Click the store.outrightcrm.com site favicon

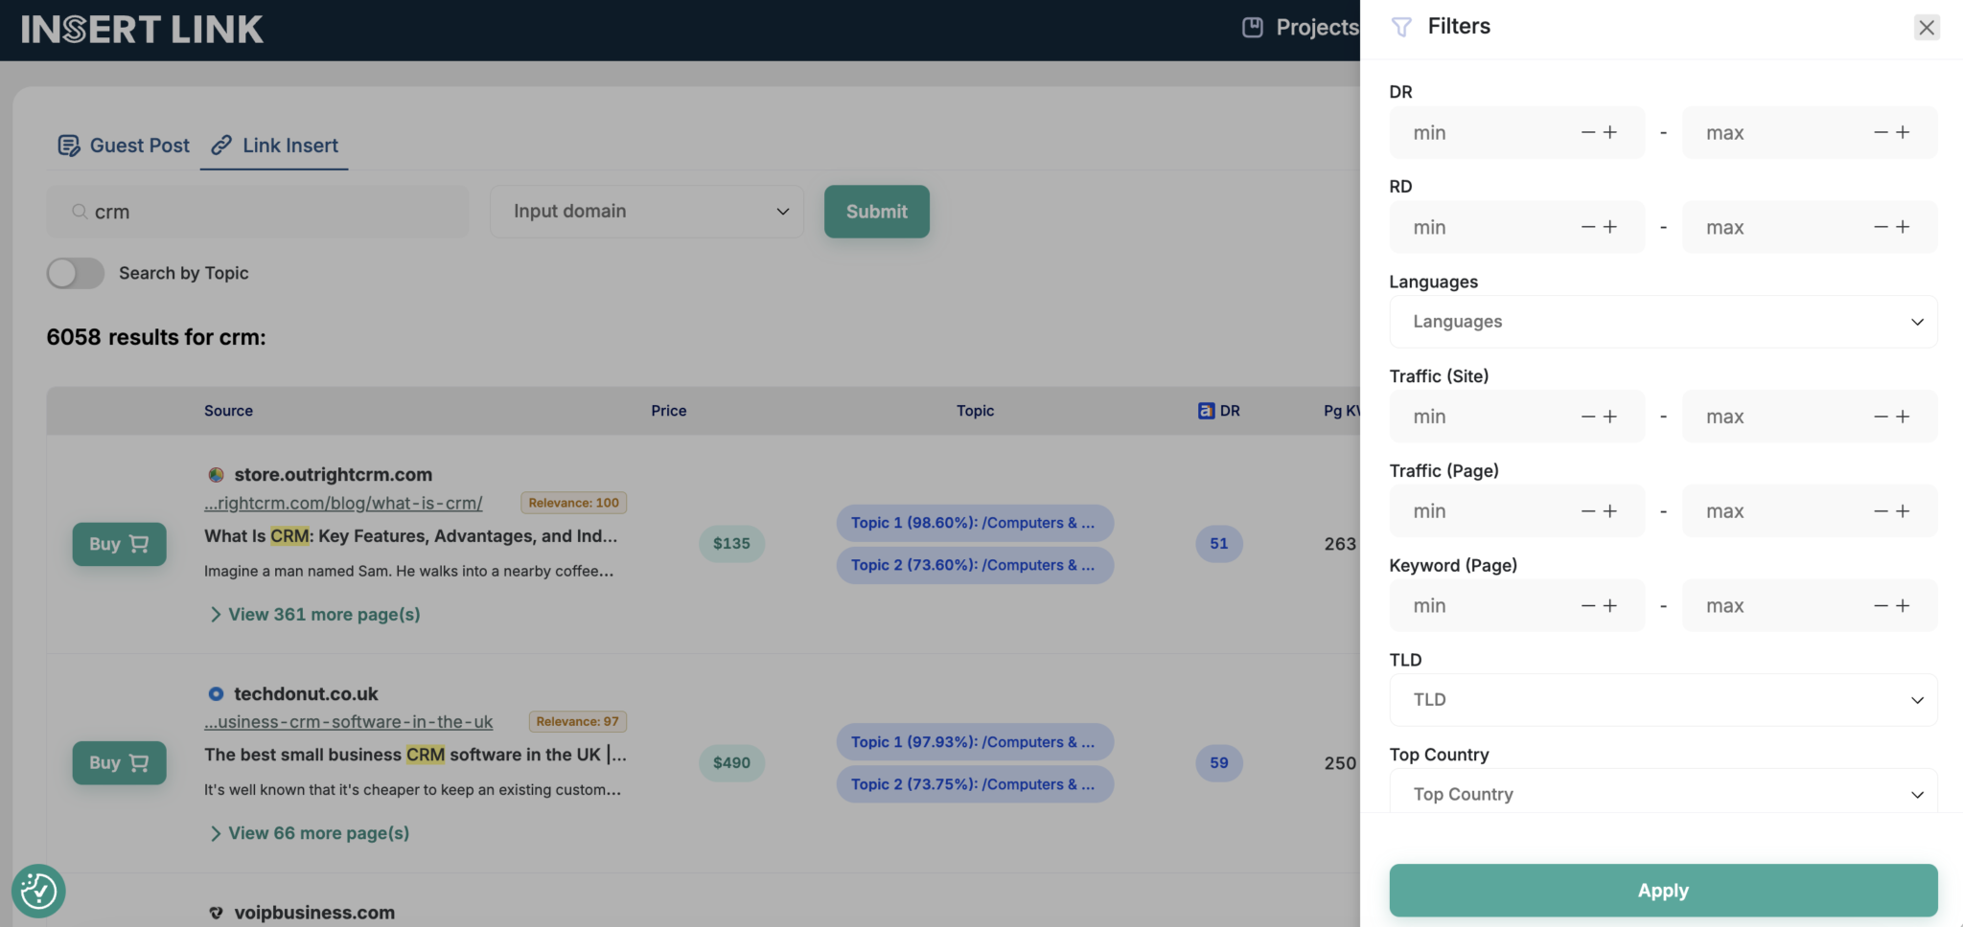216,474
